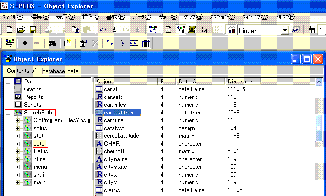Open the 編集(E) menu

pos(39,17)
